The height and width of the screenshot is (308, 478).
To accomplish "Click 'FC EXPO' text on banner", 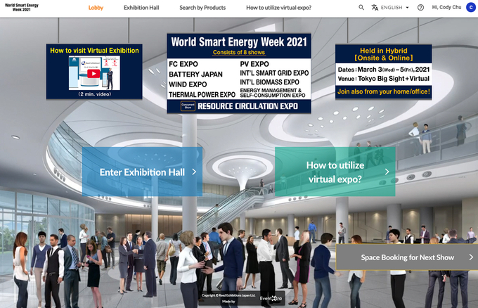I will tap(183, 64).
